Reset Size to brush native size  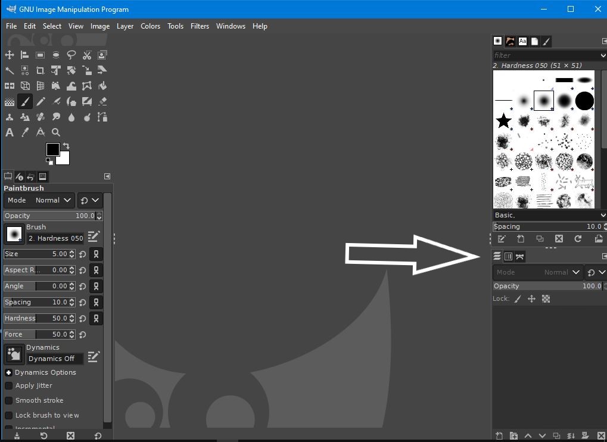[82, 254]
